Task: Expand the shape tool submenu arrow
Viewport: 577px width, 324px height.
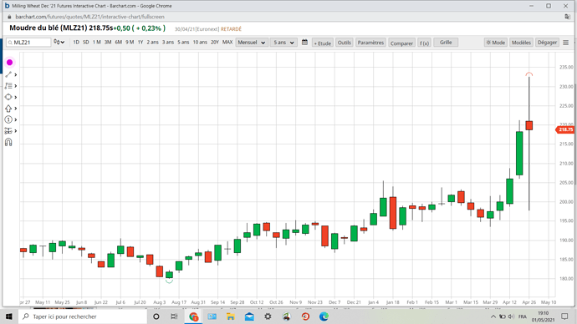Action: point(15,98)
